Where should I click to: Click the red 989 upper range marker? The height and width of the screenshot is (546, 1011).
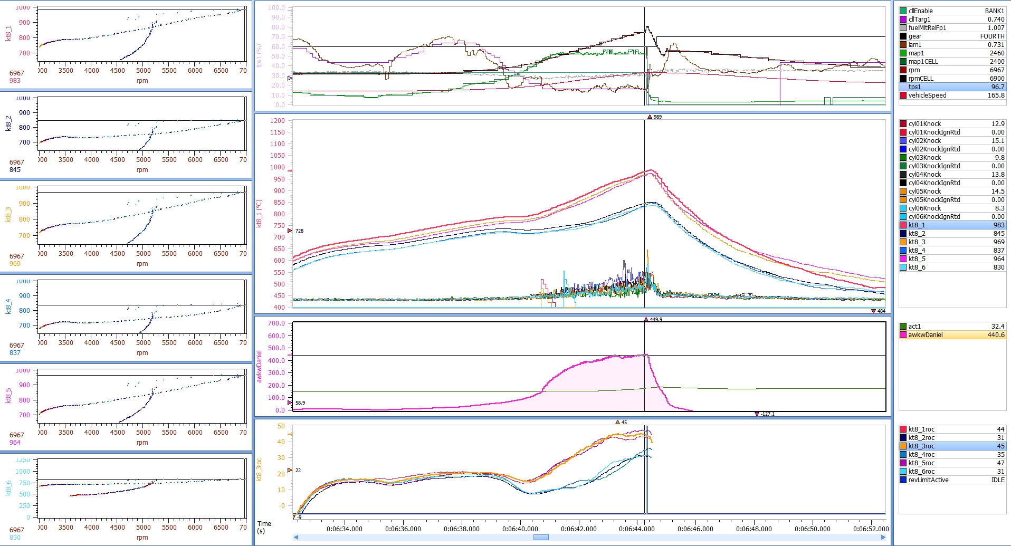pos(650,117)
